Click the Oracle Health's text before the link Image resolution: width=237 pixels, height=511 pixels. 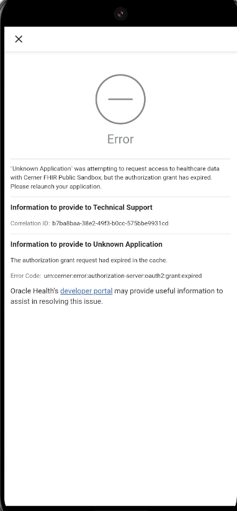pyautogui.click(x=35, y=291)
